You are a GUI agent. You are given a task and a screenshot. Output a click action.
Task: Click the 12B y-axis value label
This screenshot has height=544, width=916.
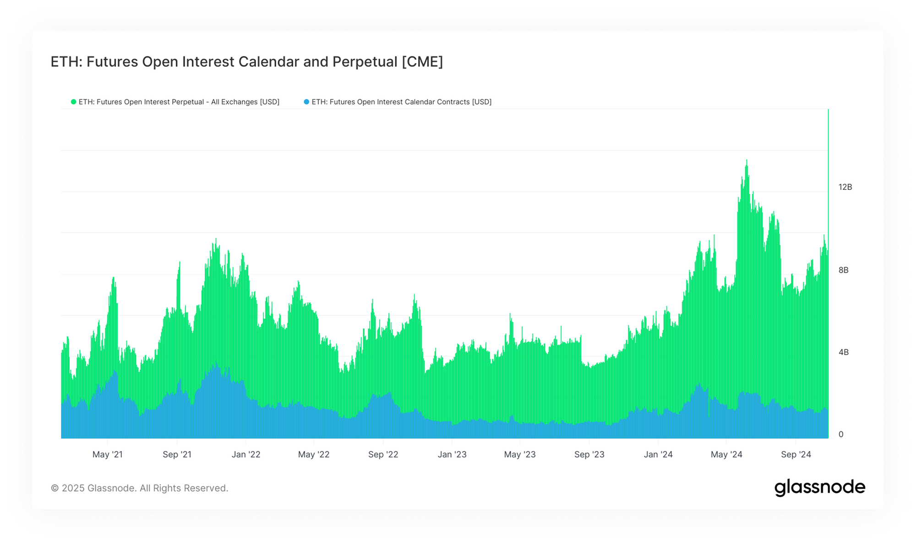(845, 187)
